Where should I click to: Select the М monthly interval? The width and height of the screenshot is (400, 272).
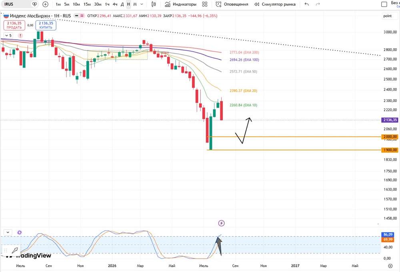click(x=135, y=4)
